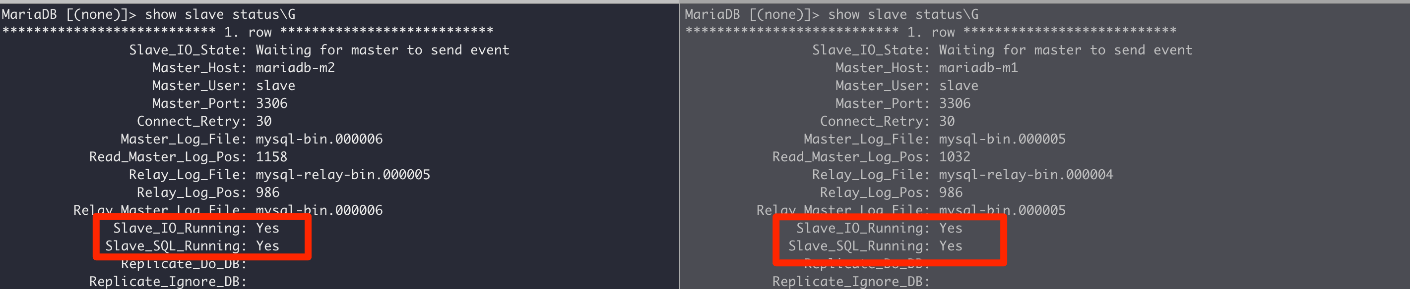Click Relay_Log_File value mysql-relay-bin.000004

point(1026,175)
